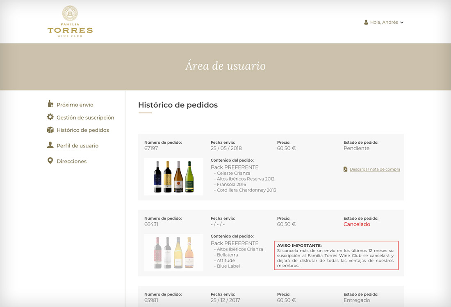Click the red 'Cancelado' order status

(x=357, y=224)
